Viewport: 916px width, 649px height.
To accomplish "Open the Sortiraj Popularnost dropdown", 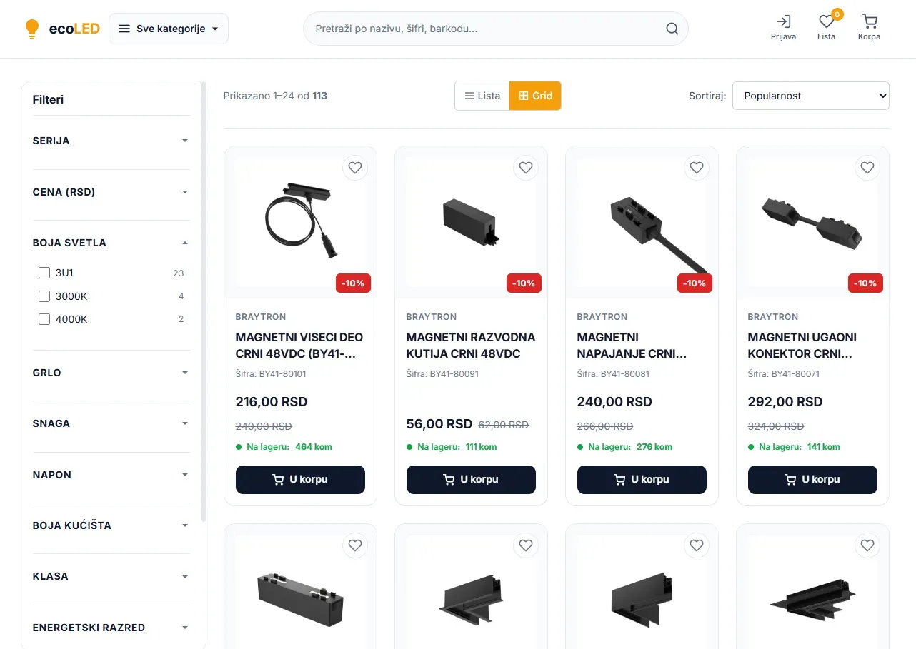I will pyautogui.click(x=811, y=96).
